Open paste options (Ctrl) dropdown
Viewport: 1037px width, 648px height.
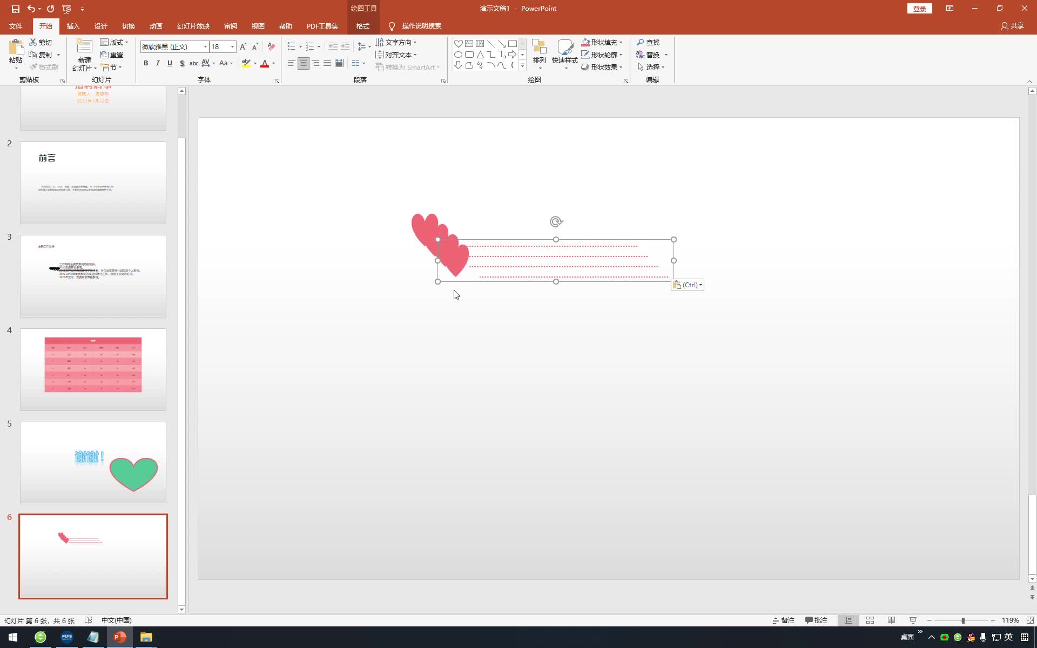pos(688,285)
